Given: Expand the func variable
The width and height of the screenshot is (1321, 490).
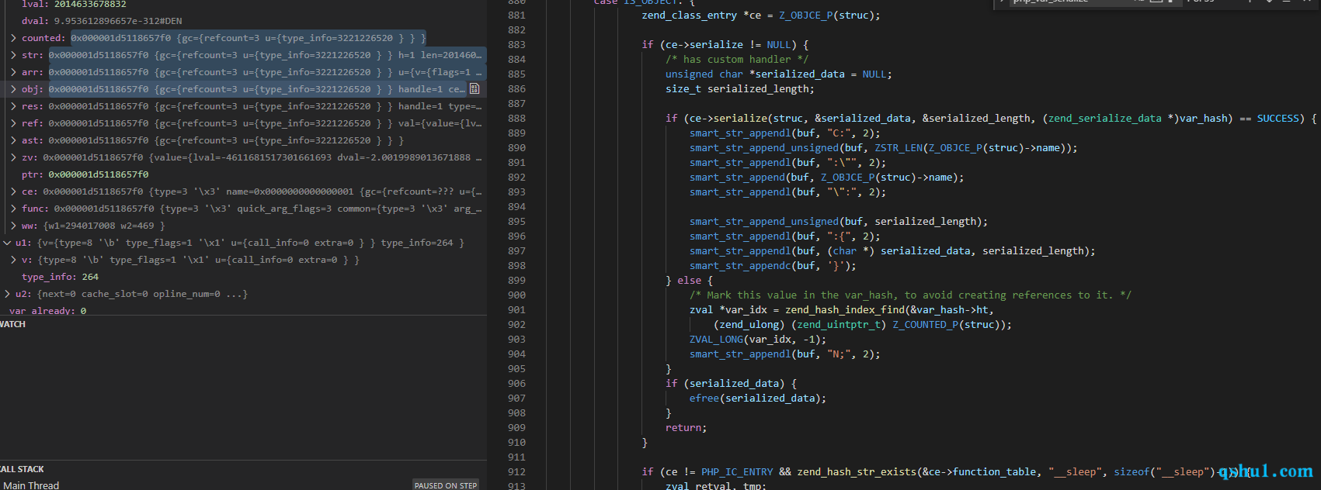Looking at the screenshot, I should (x=13, y=209).
